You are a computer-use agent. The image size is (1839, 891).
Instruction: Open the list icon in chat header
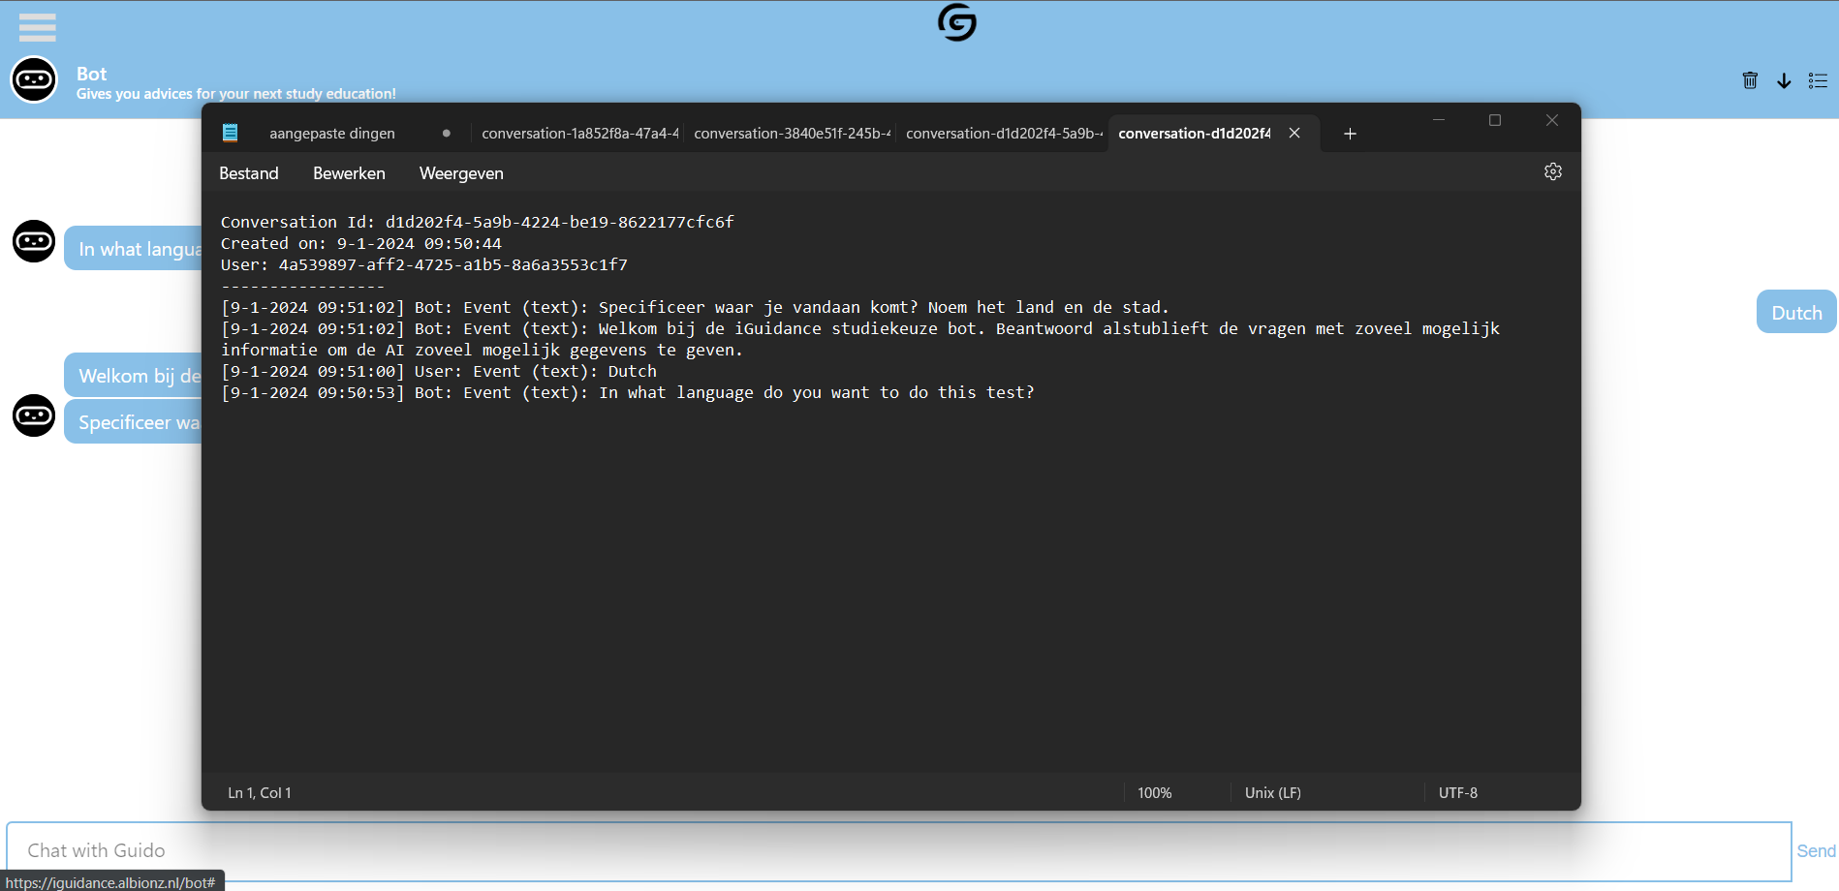tap(1818, 80)
